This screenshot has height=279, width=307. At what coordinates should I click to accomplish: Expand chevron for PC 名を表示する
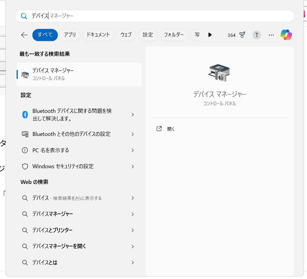133,150
